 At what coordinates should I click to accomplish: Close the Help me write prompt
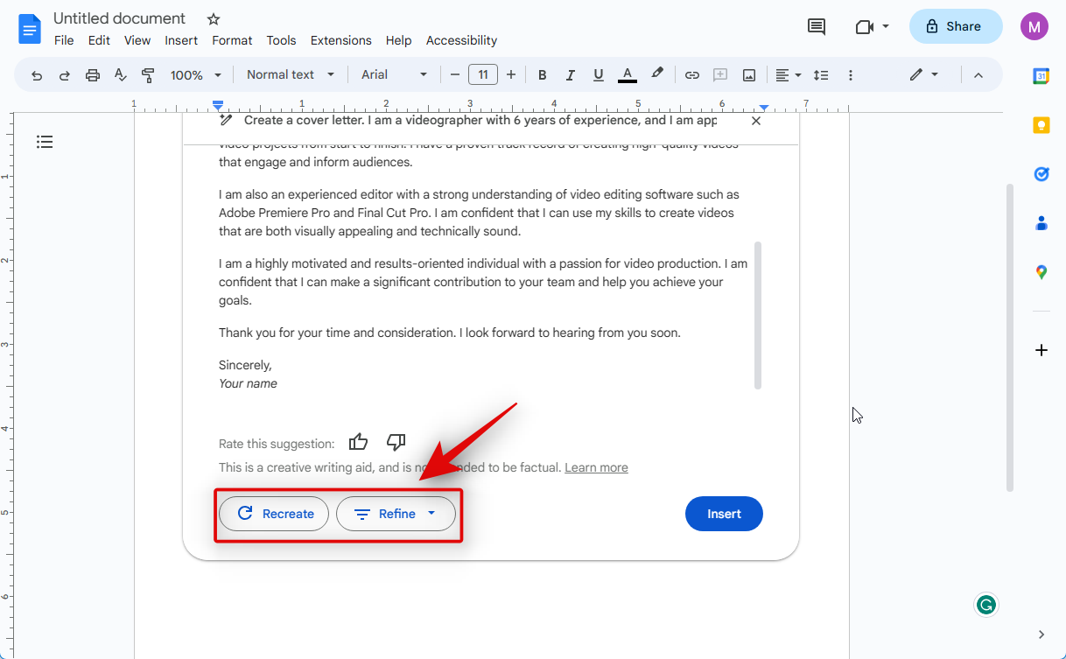coord(756,121)
